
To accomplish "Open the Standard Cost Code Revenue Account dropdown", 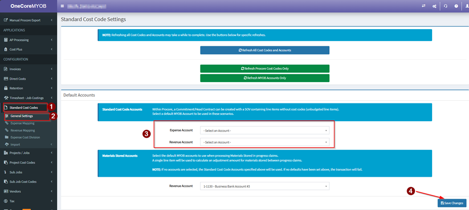I will coord(265,142).
